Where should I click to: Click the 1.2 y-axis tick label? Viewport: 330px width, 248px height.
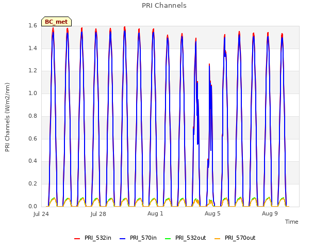(x=32, y=71)
